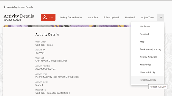Click the red stopwatch timer button
Screen dimensions: 173x96
(x=48, y=17)
